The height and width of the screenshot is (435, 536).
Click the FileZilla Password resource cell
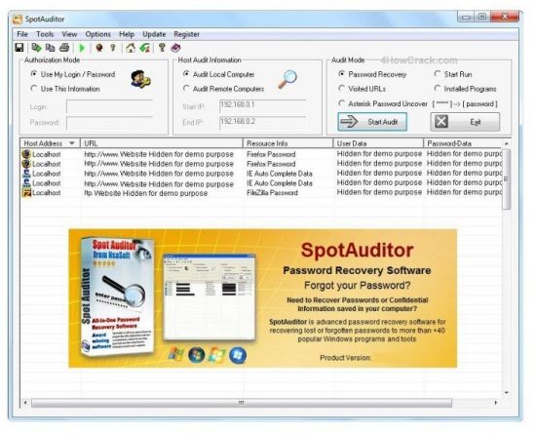(272, 192)
